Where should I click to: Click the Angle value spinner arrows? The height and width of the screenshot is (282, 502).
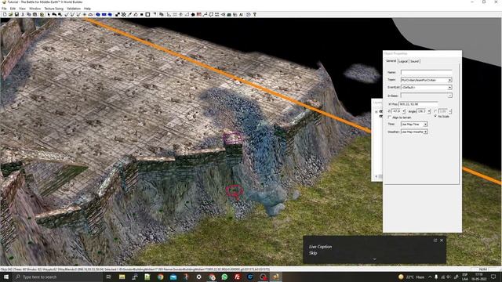(x=429, y=111)
